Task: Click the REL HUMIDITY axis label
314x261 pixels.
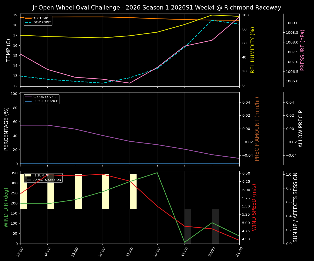Action: point(253,49)
